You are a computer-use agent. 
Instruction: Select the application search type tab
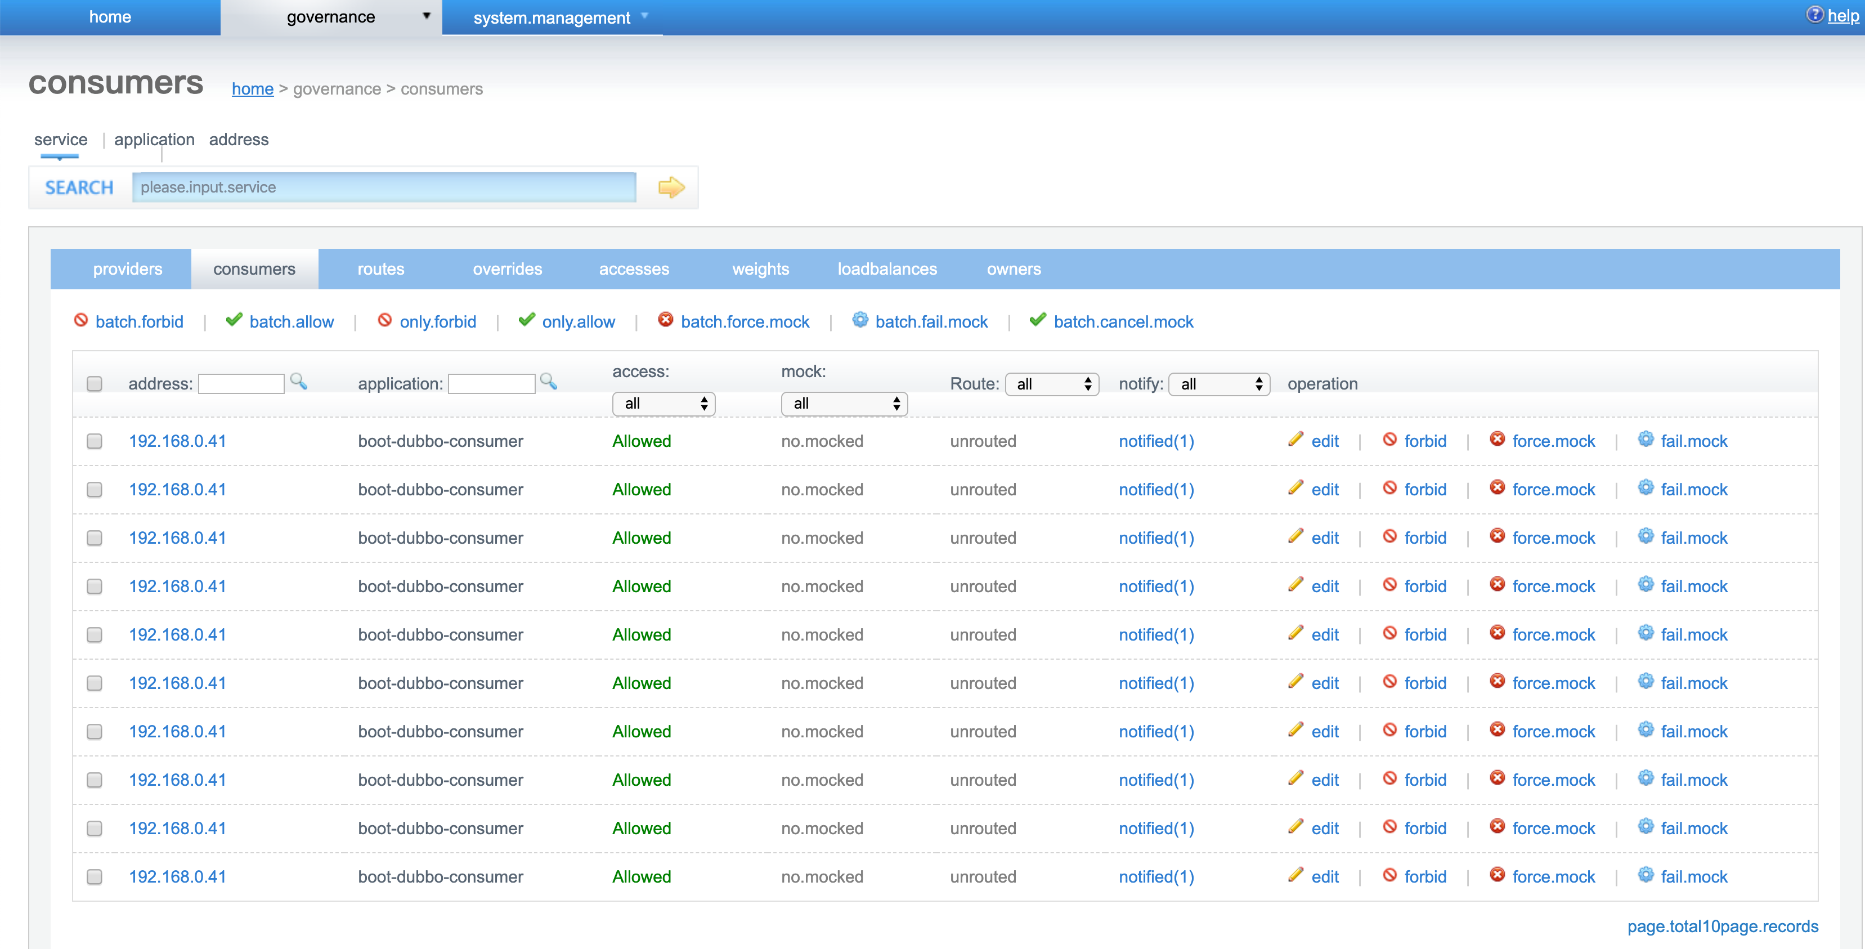(x=154, y=140)
